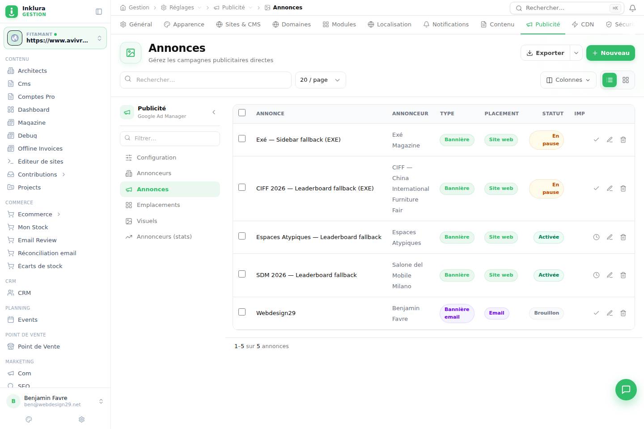This screenshot has height=429, width=644.
Task: Expand the Colonnes columns dropdown
Action: (568, 80)
